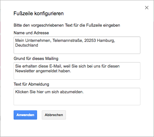Image resolution: width=154 pixels, height=137 pixels.
Task: Click the 'Grund für dieses Mailing' label
Action: [36, 59]
